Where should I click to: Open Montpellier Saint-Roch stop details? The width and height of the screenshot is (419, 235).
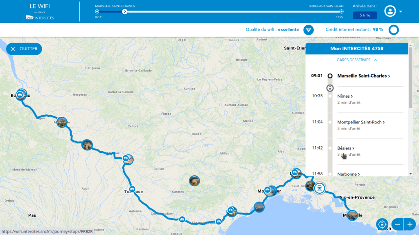(x=361, y=122)
